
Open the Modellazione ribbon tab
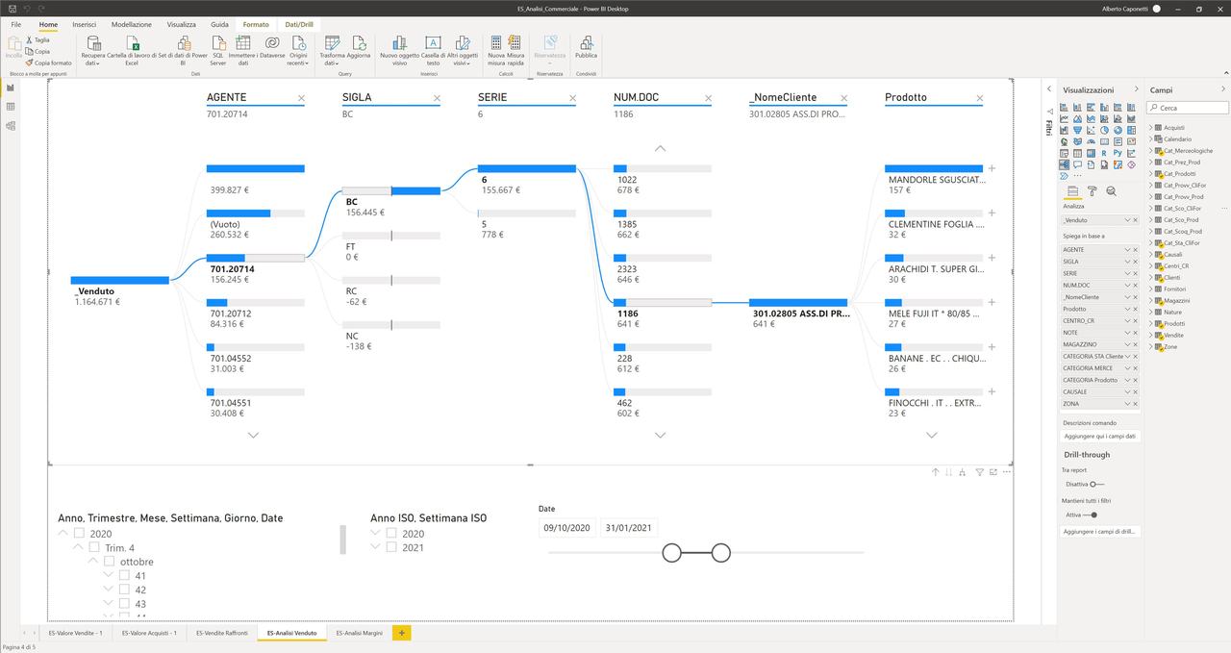[x=131, y=24]
